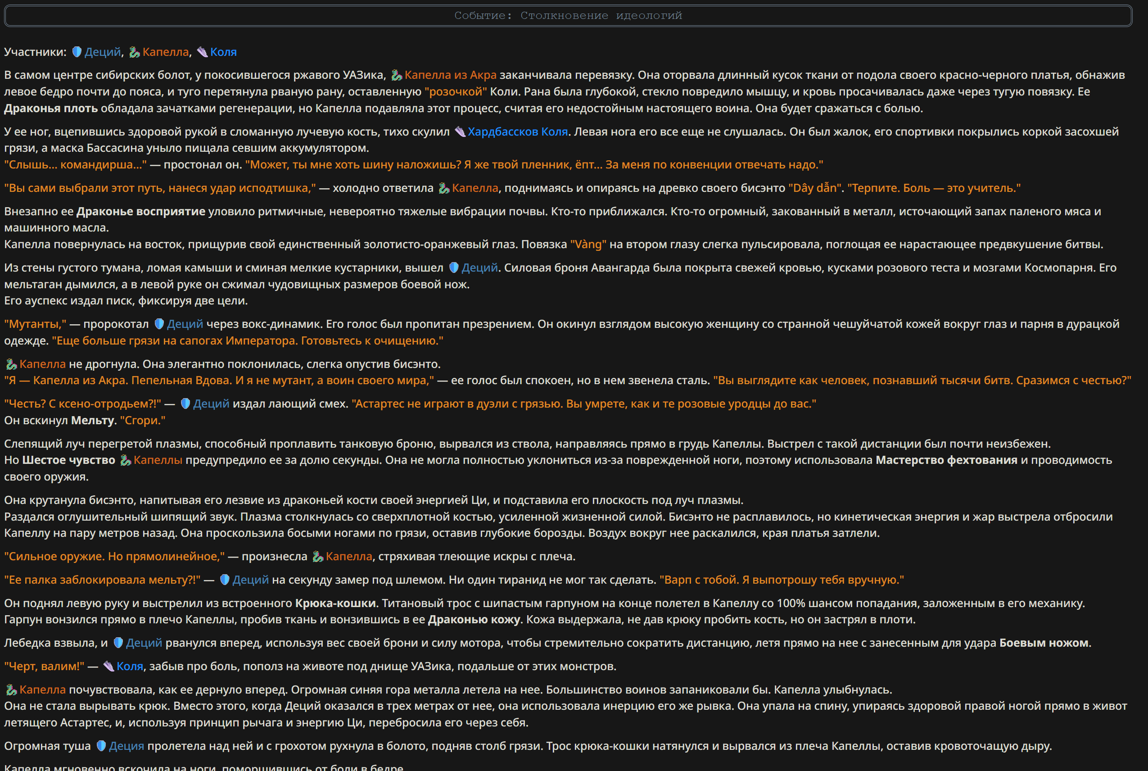Click the shield icon after "Огромная туша"
Viewport: 1148px width, 771px height.
[x=101, y=746]
